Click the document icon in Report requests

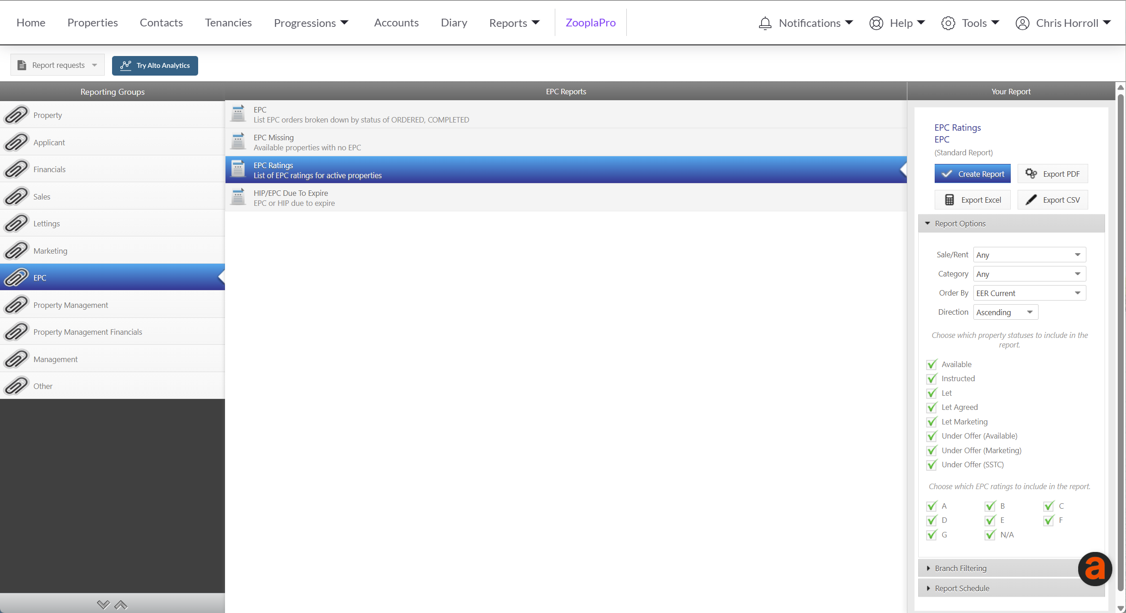point(21,65)
